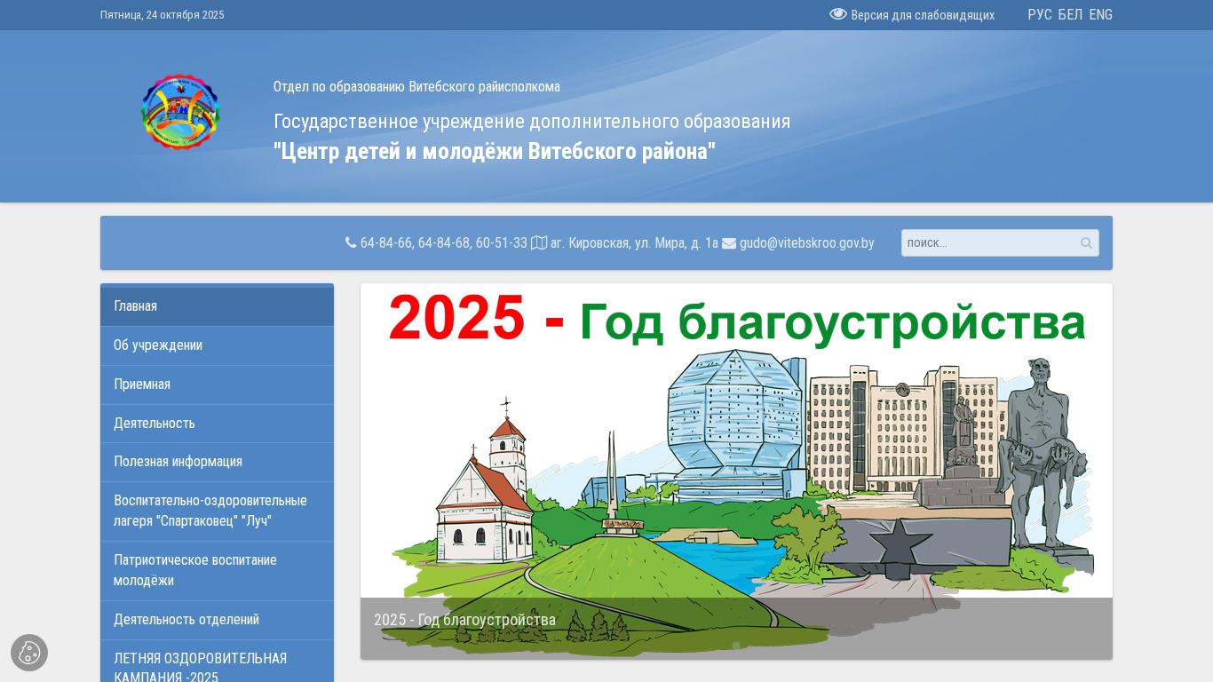Switch language to БЕЛ
The height and width of the screenshot is (682, 1213).
[x=1070, y=15]
